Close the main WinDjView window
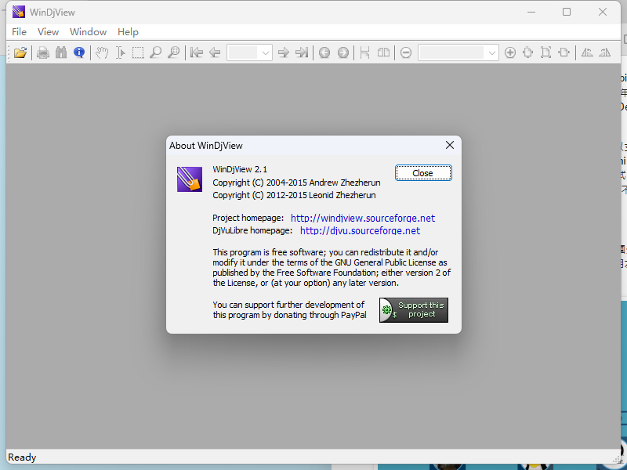 (x=603, y=12)
